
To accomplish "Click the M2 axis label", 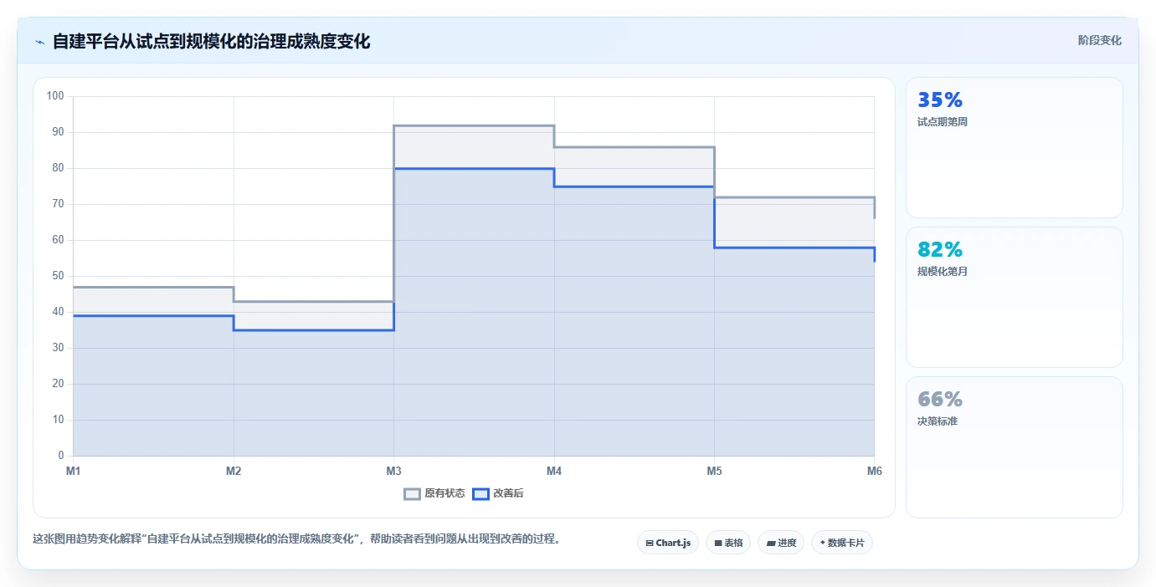I will point(234,472).
